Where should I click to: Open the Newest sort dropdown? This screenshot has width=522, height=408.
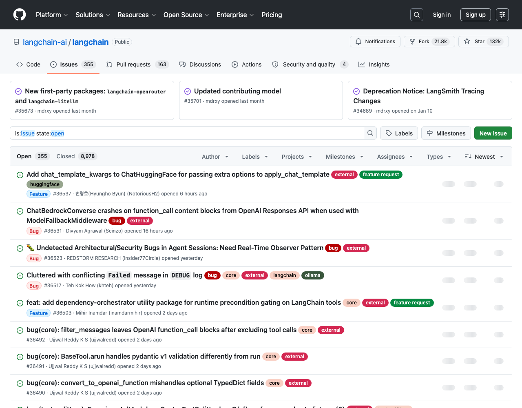484,157
